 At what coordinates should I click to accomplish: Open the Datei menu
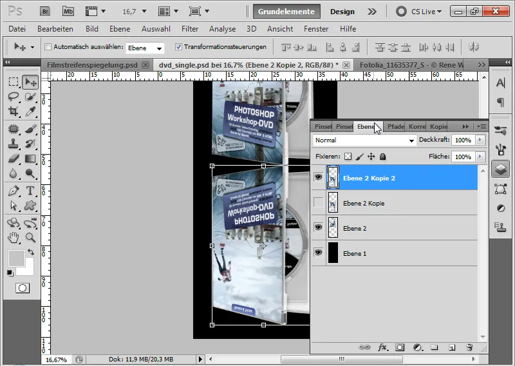[17, 29]
